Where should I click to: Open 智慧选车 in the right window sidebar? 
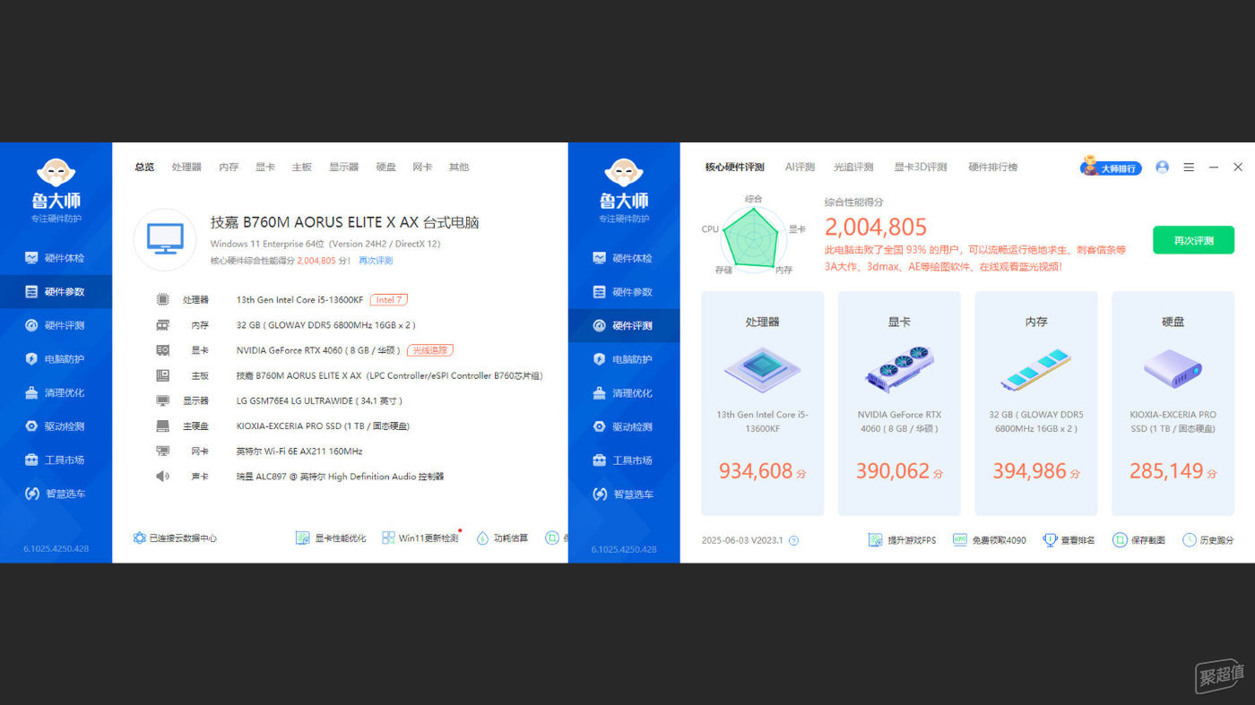tap(624, 494)
